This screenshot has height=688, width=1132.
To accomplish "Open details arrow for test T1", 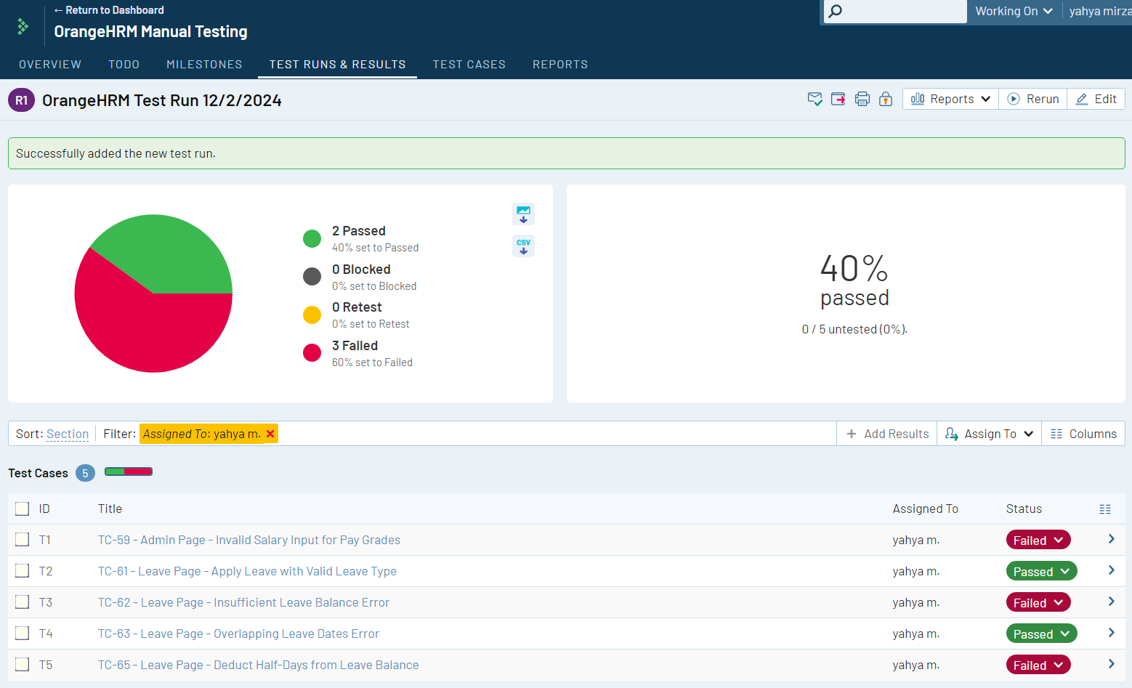I will click(1111, 539).
